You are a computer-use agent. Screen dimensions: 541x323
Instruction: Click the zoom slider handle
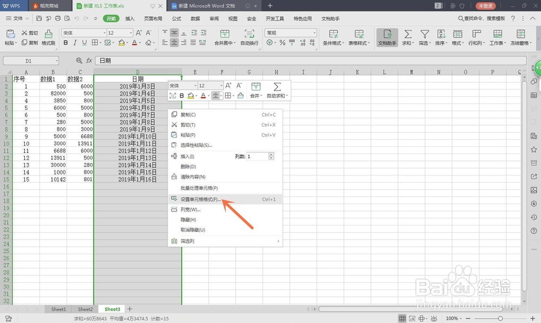click(x=500, y=318)
